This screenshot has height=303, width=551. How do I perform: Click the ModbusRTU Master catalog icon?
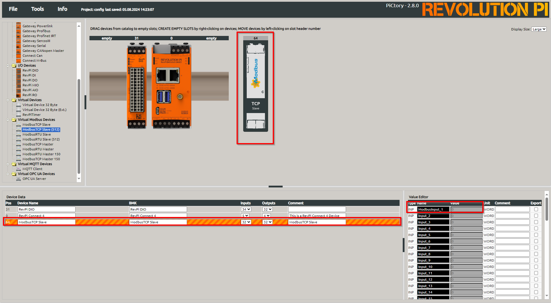click(19, 149)
